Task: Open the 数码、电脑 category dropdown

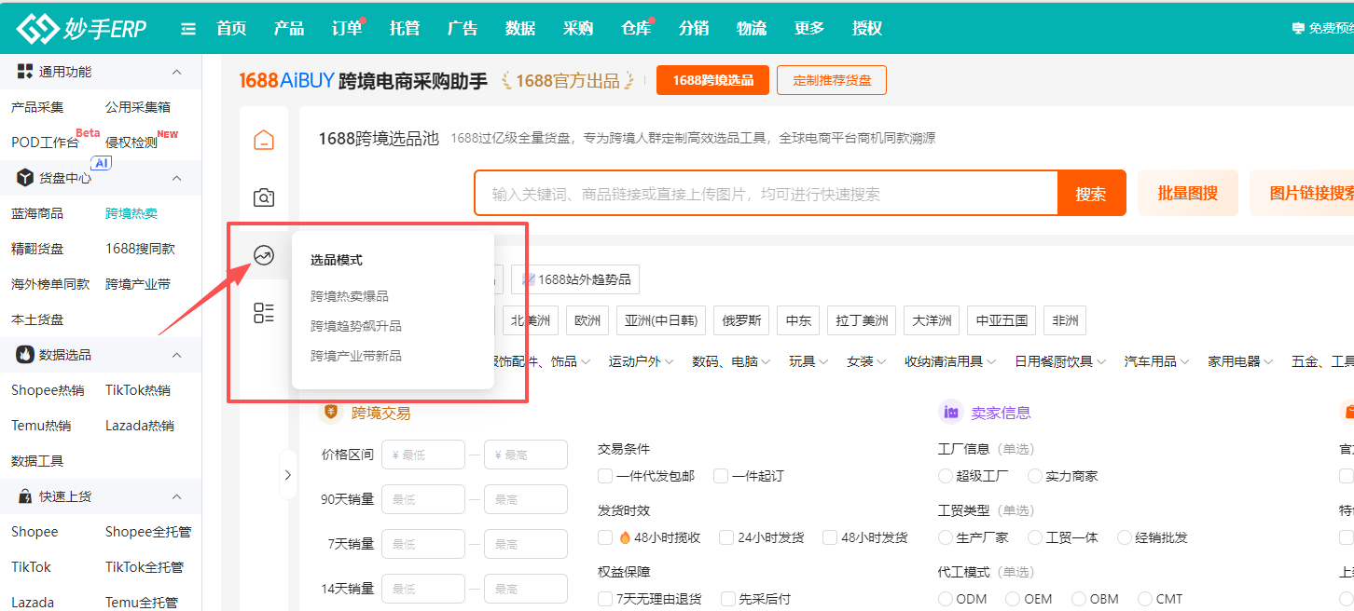Action: [731, 361]
